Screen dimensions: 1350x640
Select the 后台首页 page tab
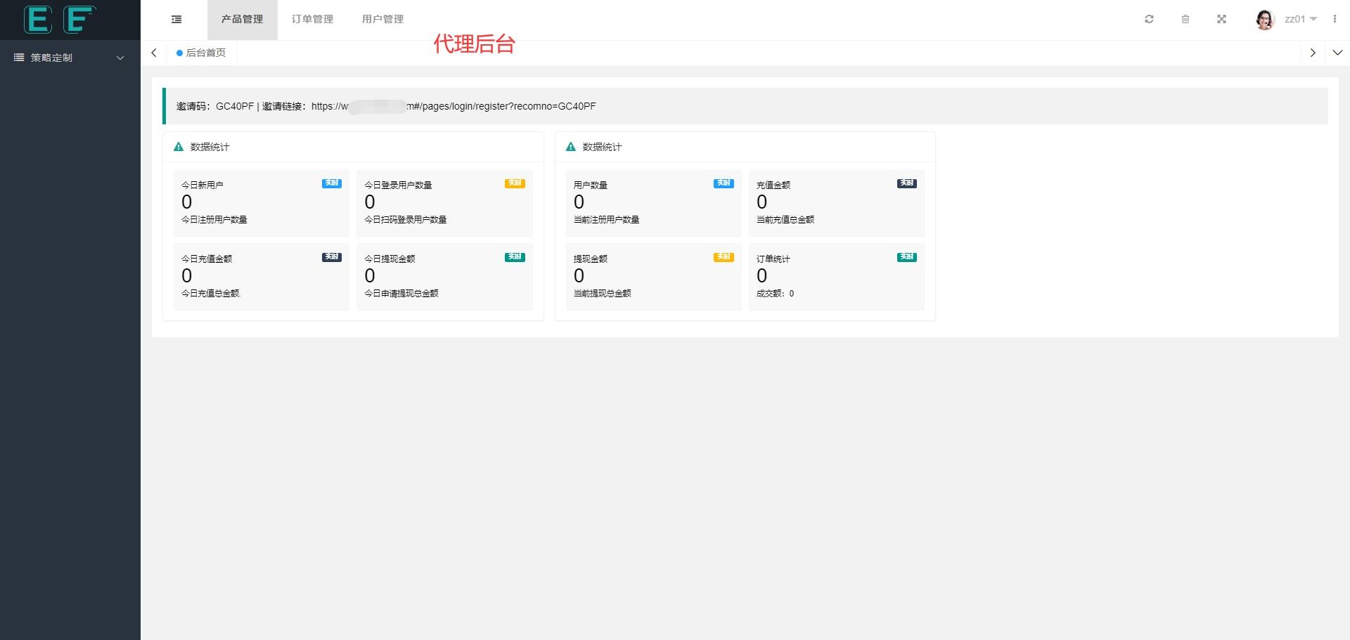click(x=201, y=53)
